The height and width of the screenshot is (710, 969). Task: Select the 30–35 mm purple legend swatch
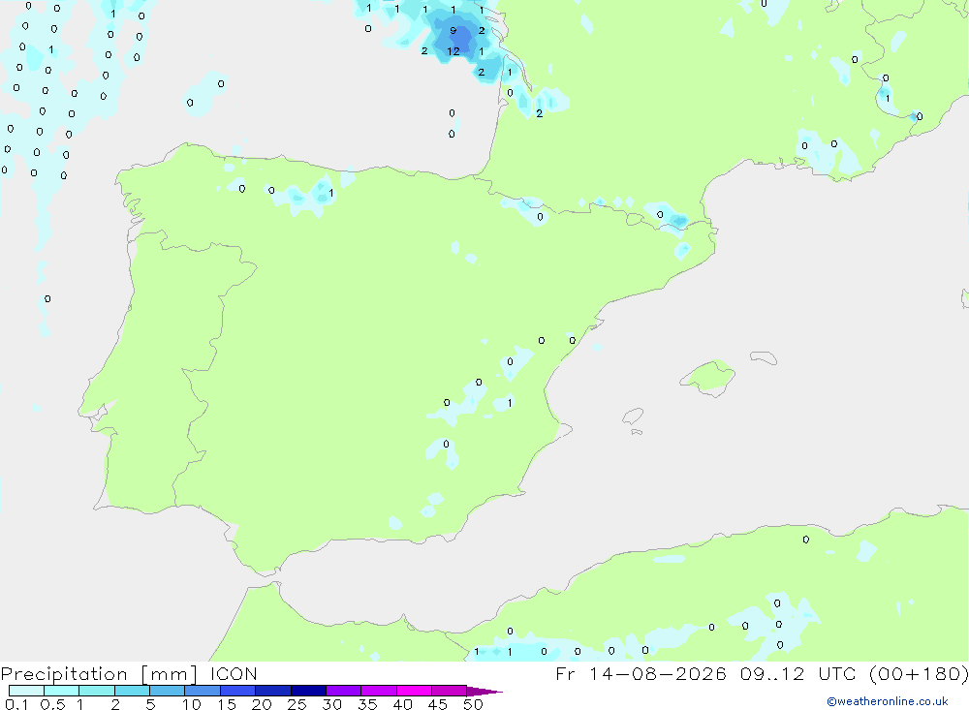pos(344,691)
